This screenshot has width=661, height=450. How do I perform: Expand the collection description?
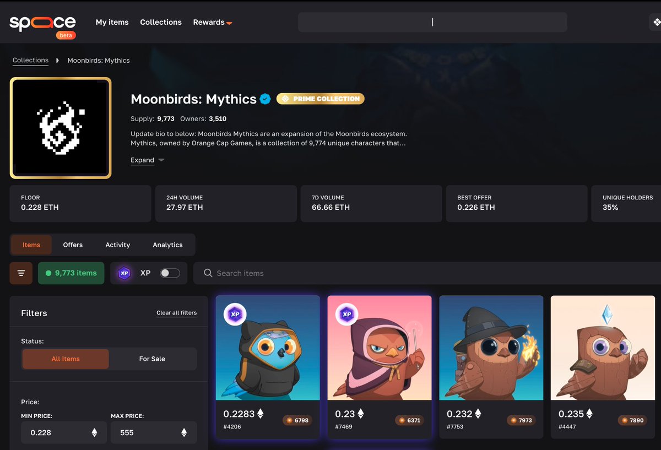coord(142,160)
